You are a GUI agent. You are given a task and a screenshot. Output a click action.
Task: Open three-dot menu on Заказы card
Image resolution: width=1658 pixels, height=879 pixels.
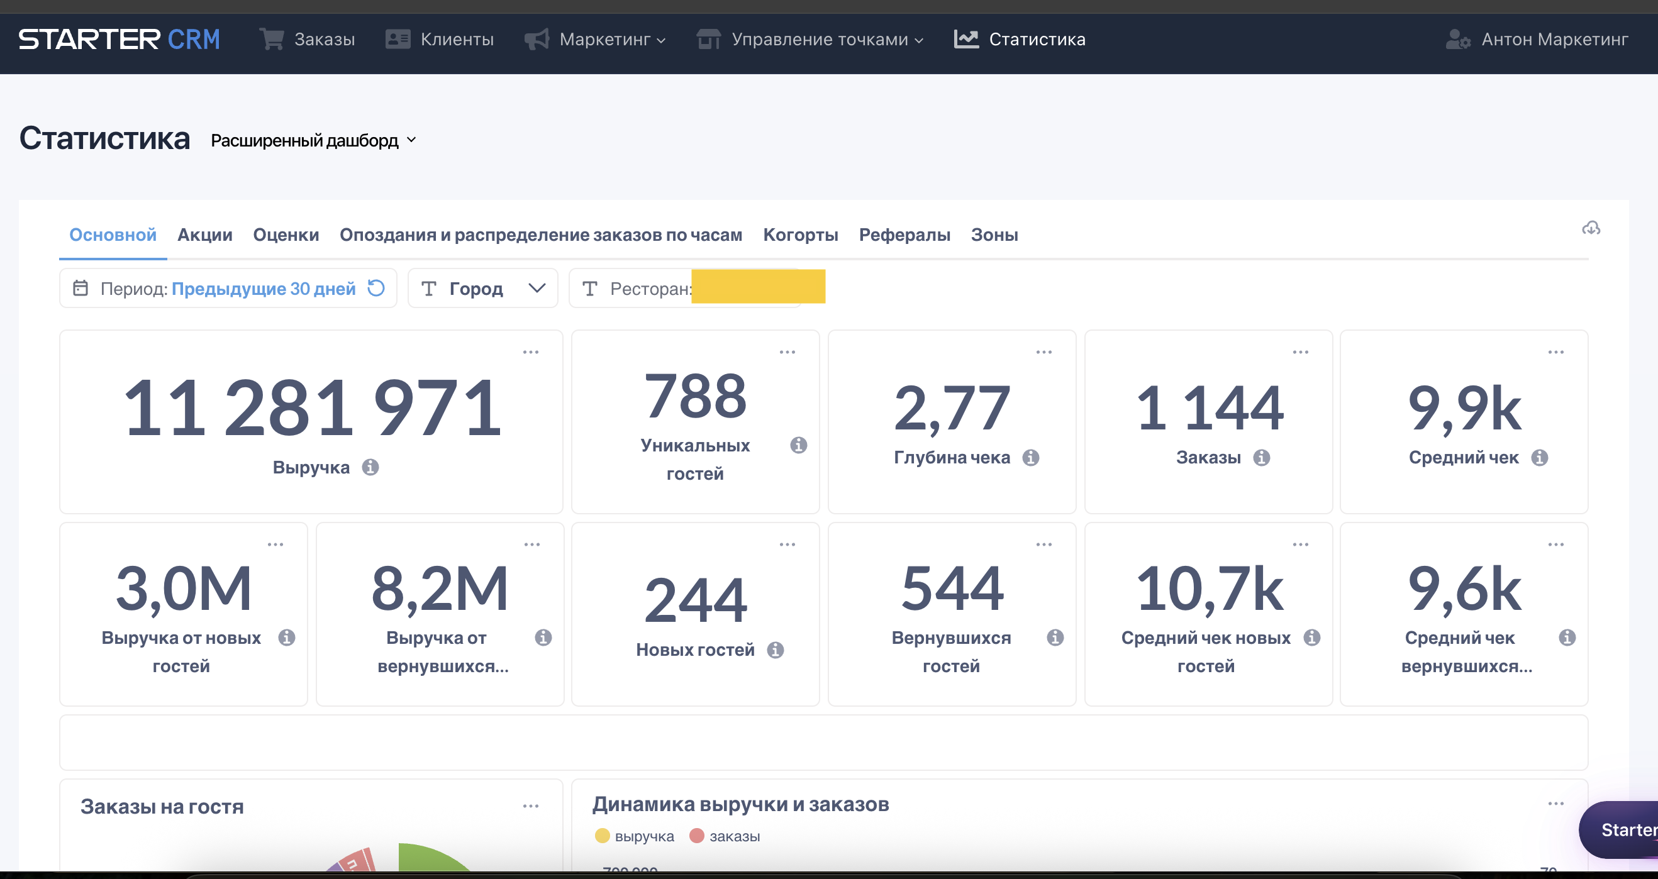(x=1300, y=352)
